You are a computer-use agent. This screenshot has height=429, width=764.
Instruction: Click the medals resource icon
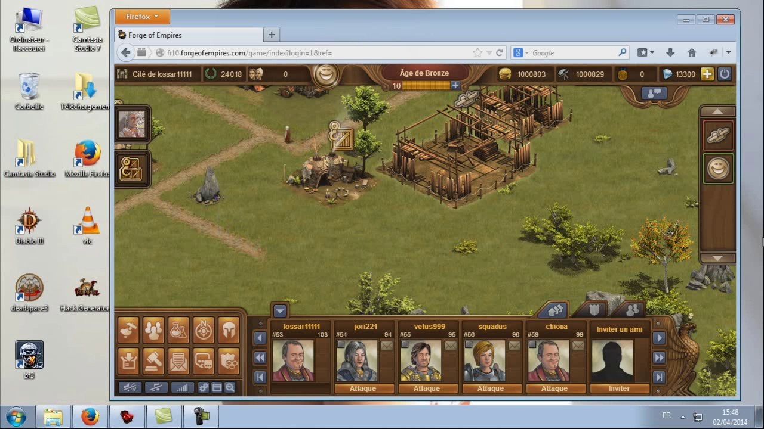click(x=623, y=74)
